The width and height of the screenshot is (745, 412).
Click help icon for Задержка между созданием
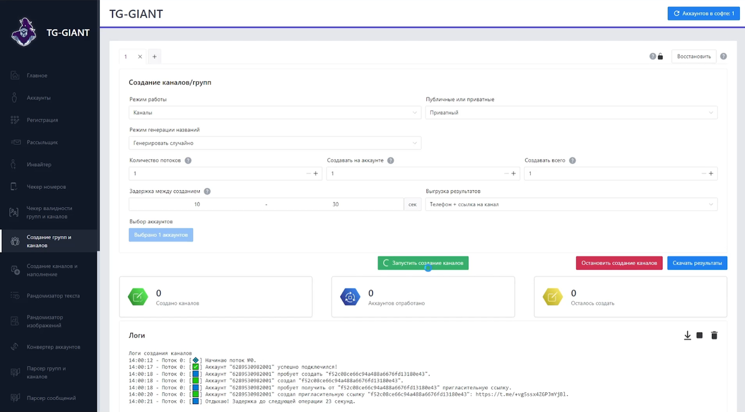[x=207, y=191]
